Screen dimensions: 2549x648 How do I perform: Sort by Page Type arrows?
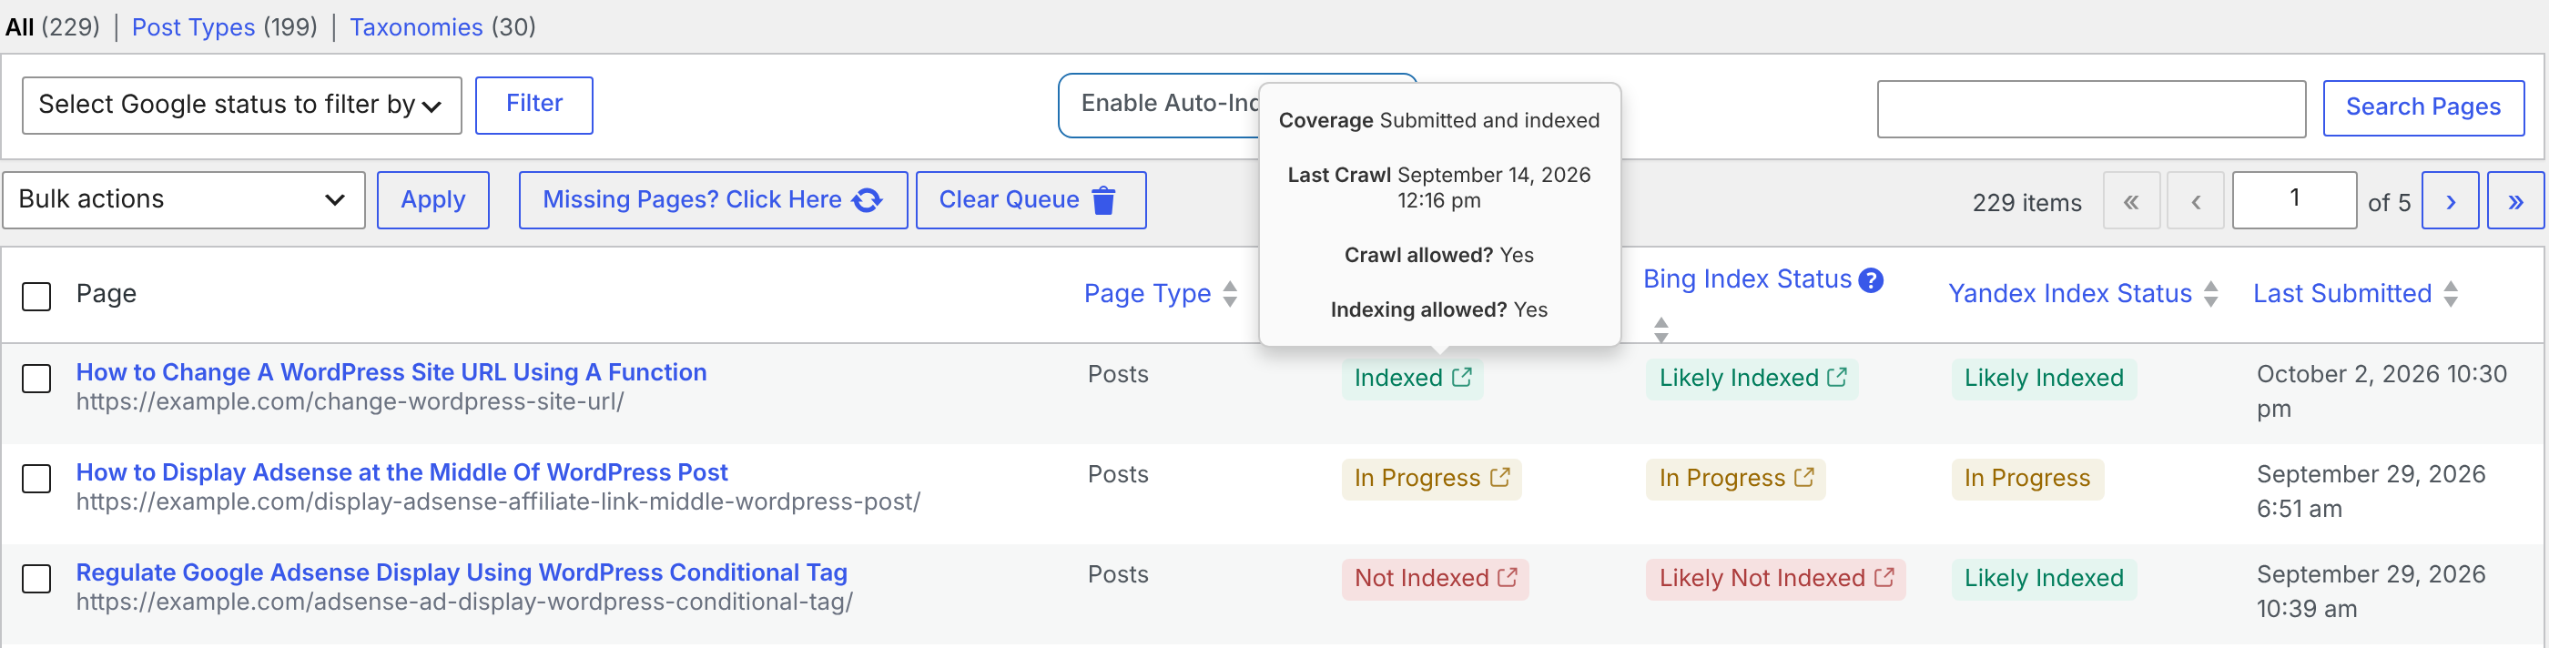coord(1230,294)
